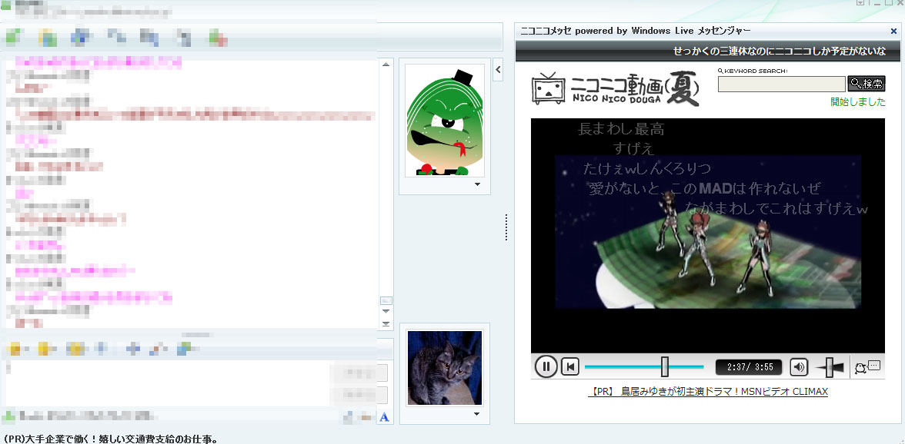Click the green frog contact avatar
Screen dimensions: 905x444
(445, 120)
